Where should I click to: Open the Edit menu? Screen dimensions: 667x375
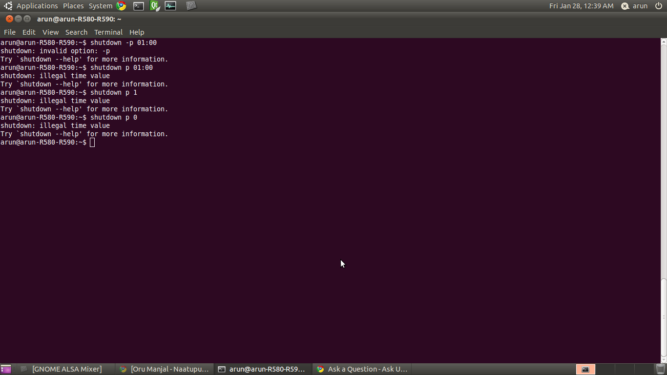(x=29, y=32)
